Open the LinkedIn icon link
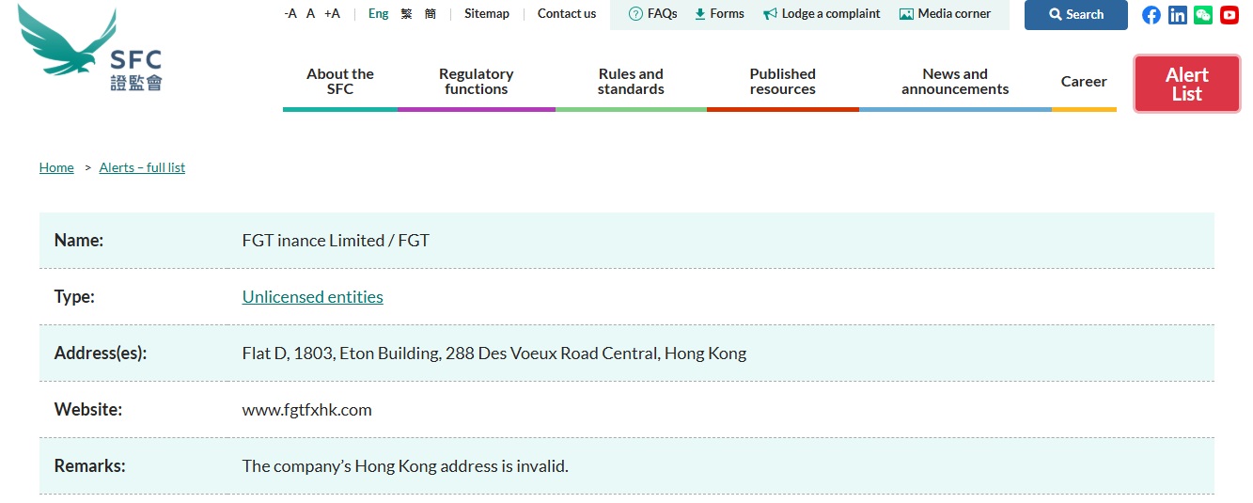The height and width of the screenshot is (503, 1253). coord(1177,15)
